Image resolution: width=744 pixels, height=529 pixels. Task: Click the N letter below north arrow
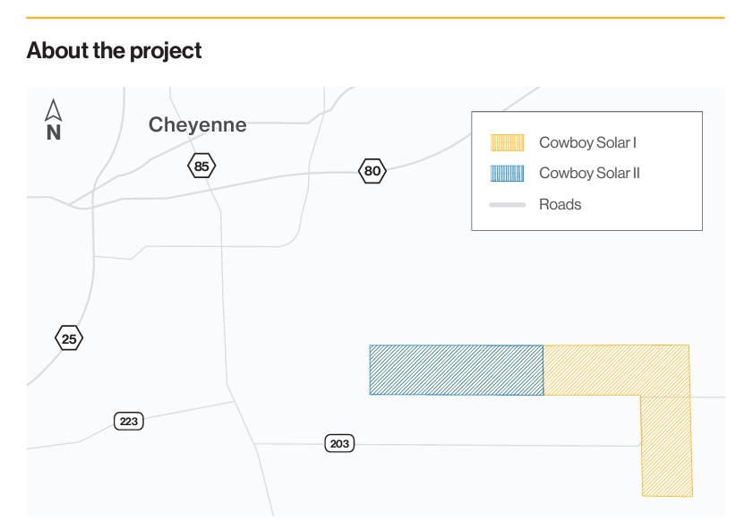pyautogui.click(x=54, y=132)
